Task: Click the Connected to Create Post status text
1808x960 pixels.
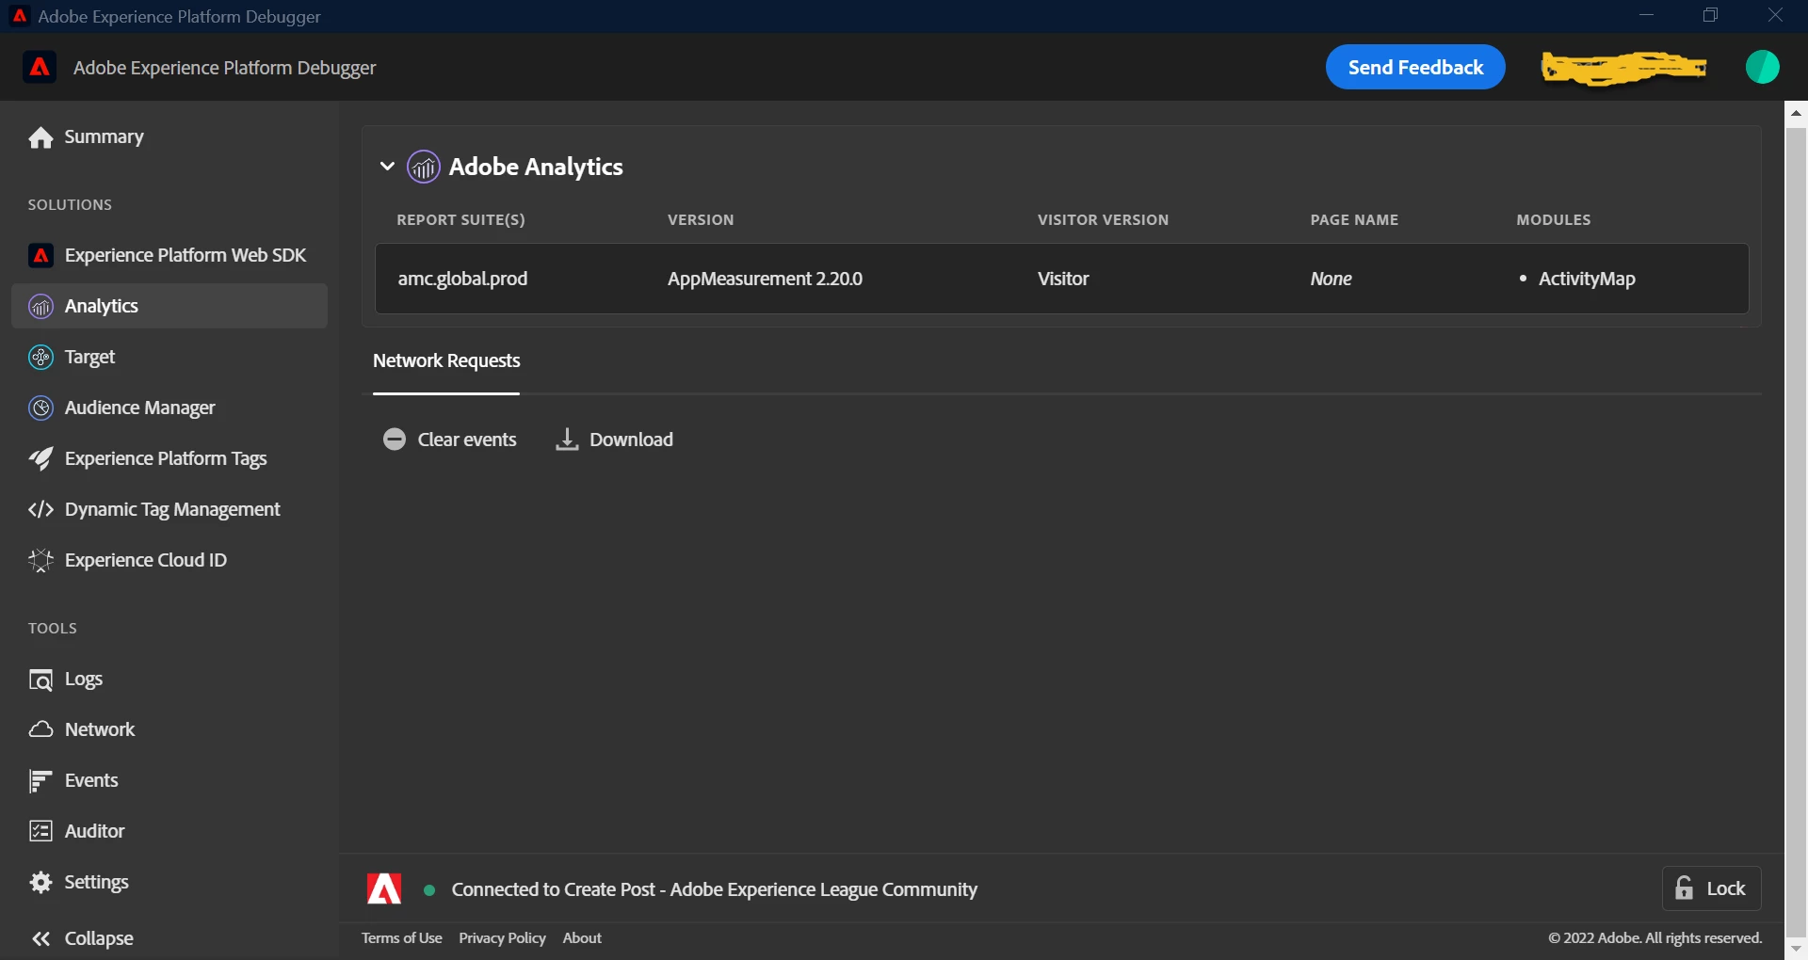Action: pos(714,889)
